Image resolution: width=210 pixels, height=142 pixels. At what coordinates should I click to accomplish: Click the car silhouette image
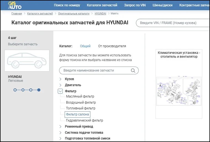(x=27, y=61)
